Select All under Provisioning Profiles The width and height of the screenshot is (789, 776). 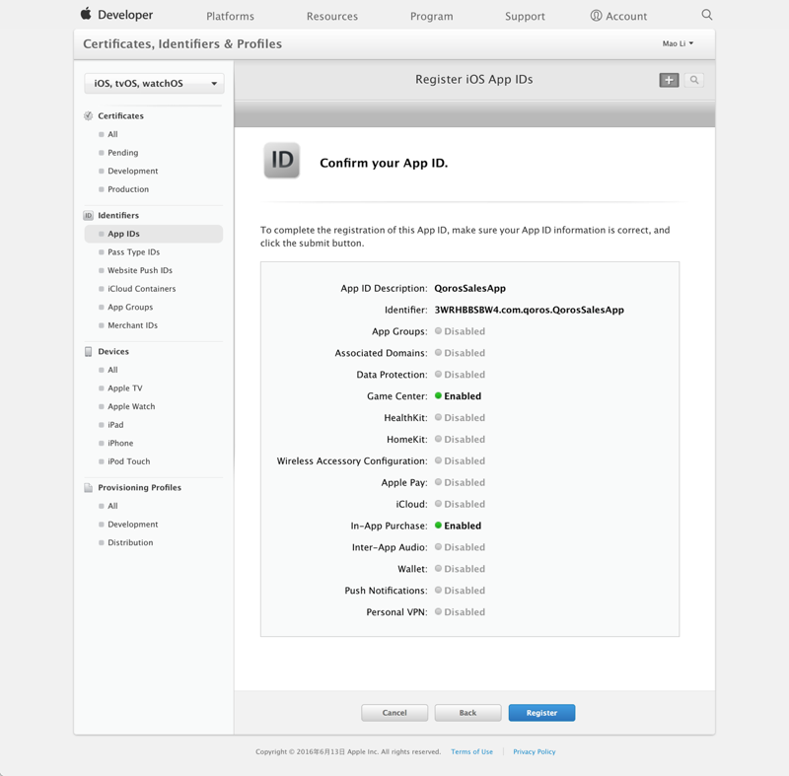click(112, 506)
